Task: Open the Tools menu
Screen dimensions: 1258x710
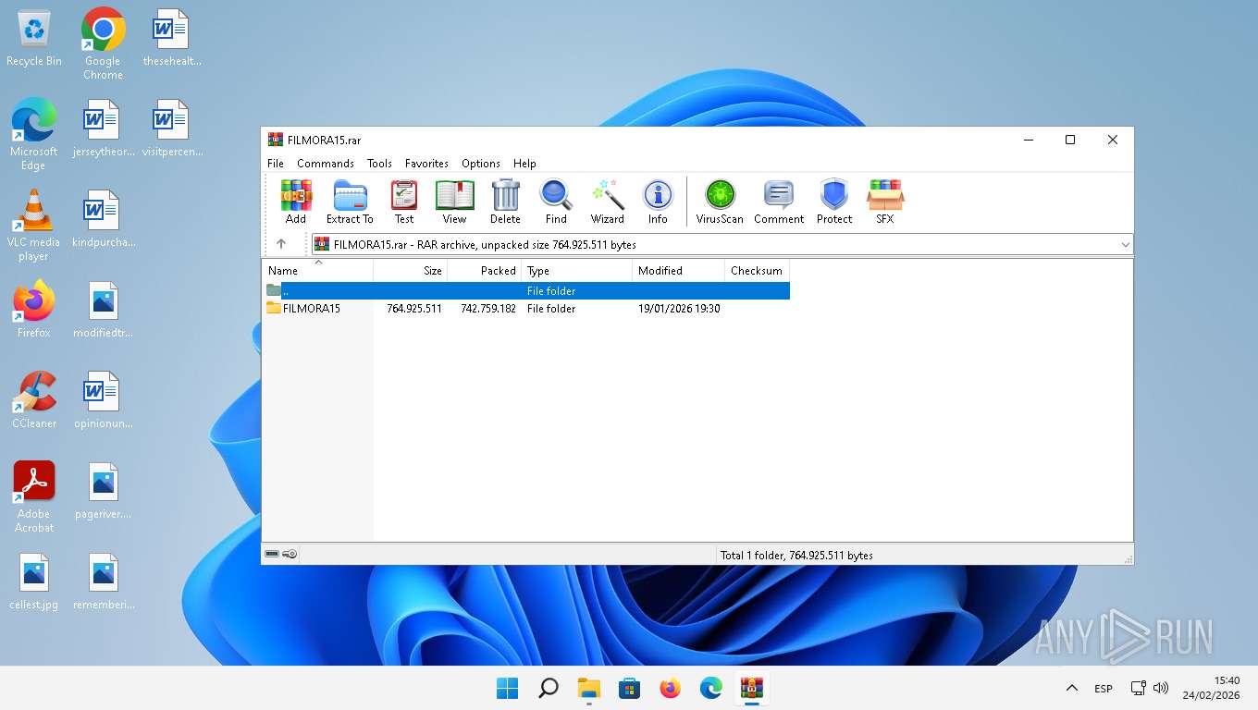Action: click(379, 163)
